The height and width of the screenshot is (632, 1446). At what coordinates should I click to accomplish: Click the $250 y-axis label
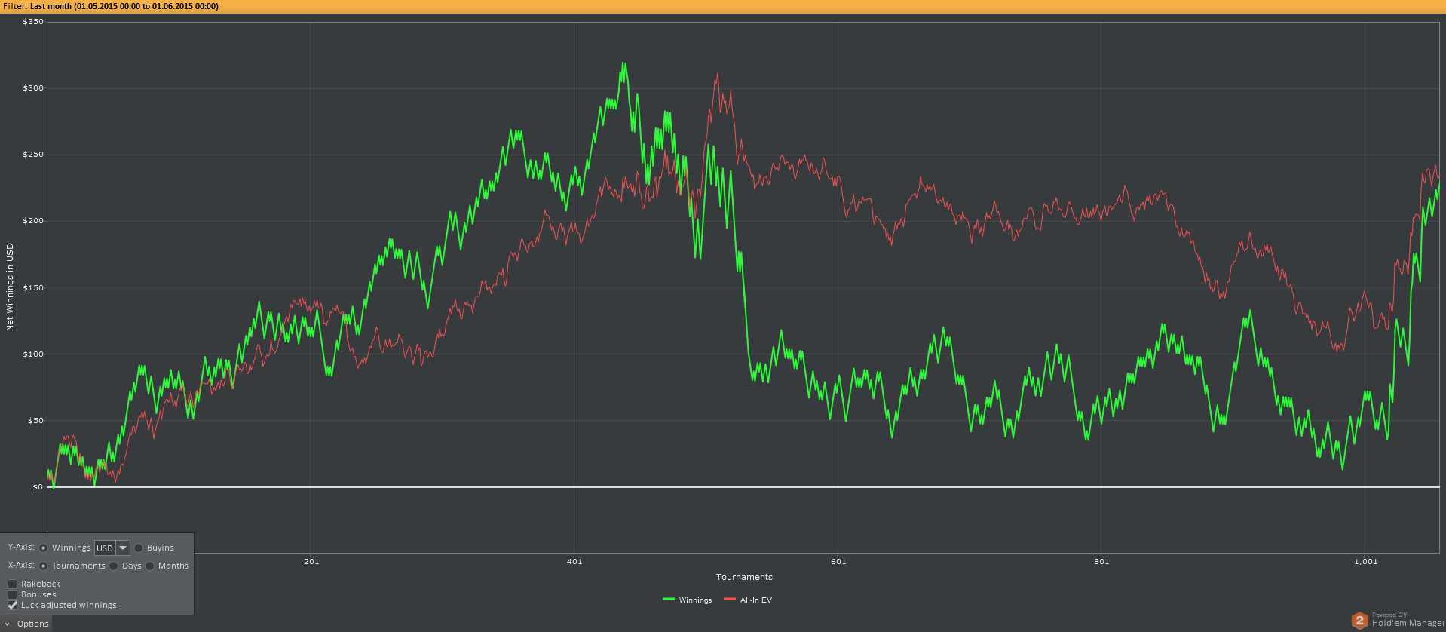(33, 155)
